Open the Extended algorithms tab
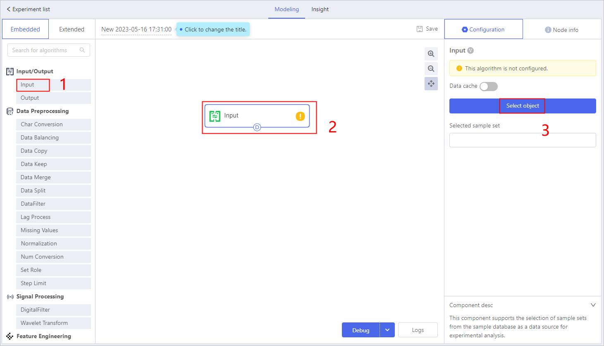The image size is (604, 346). click(x=72, y=29)
